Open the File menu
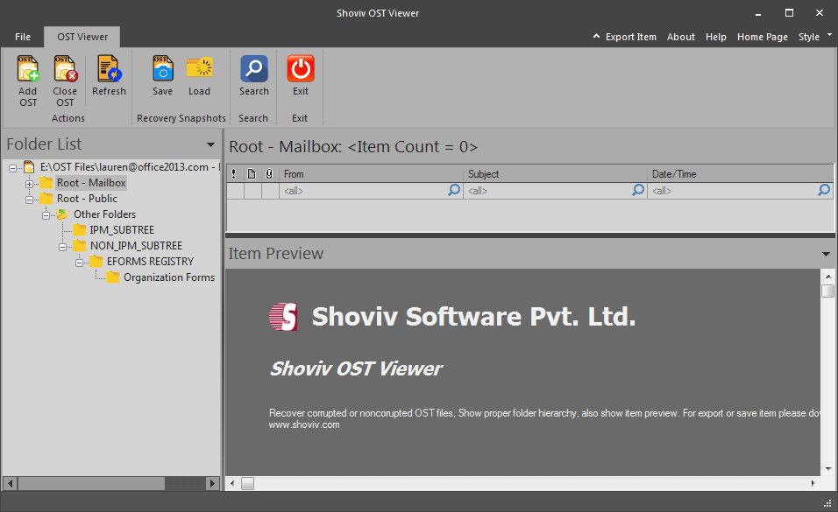The image size is (838, 512). tap(23, 37)
